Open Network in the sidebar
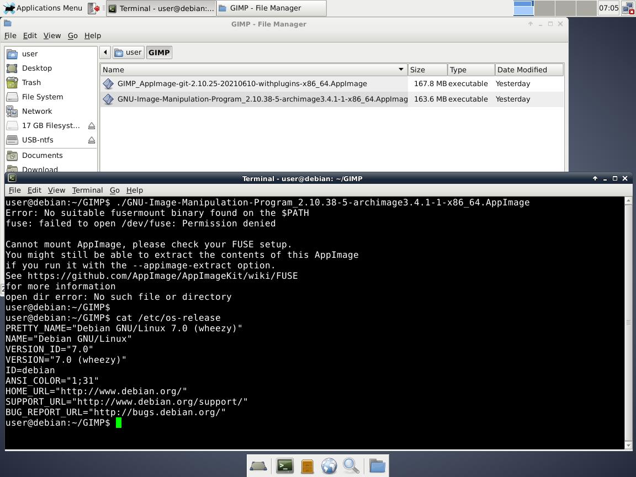Screen dimensions: 636x477 (x=51, y=111)
